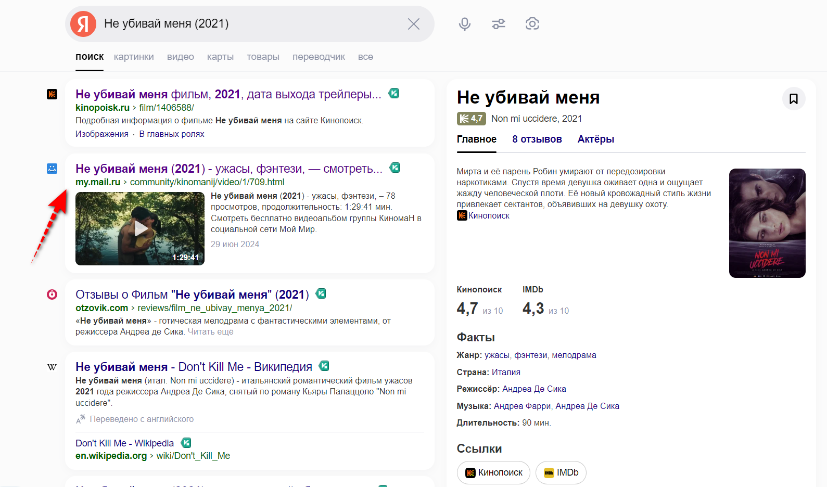
Task: Click inside the search query field
Action: 250,24
